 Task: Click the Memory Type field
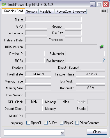(x=38, y=81)
